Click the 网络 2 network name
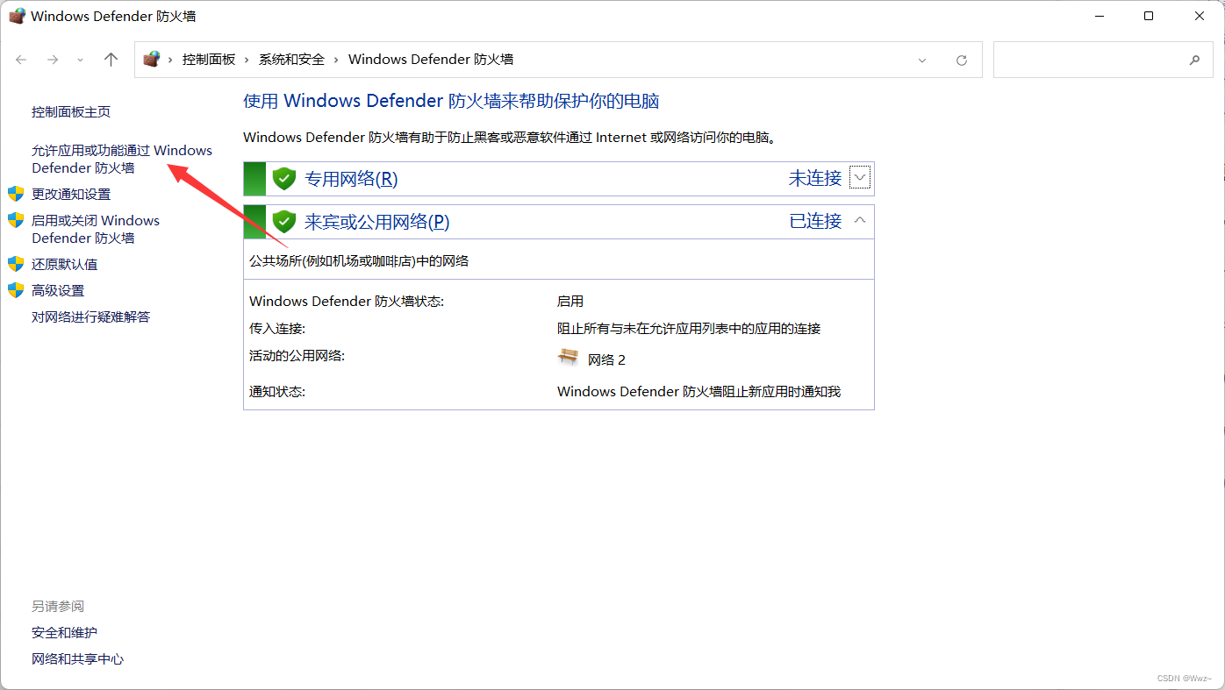Screen dimensions: 1225x690 pyautogui.click(x=606, y=360)
